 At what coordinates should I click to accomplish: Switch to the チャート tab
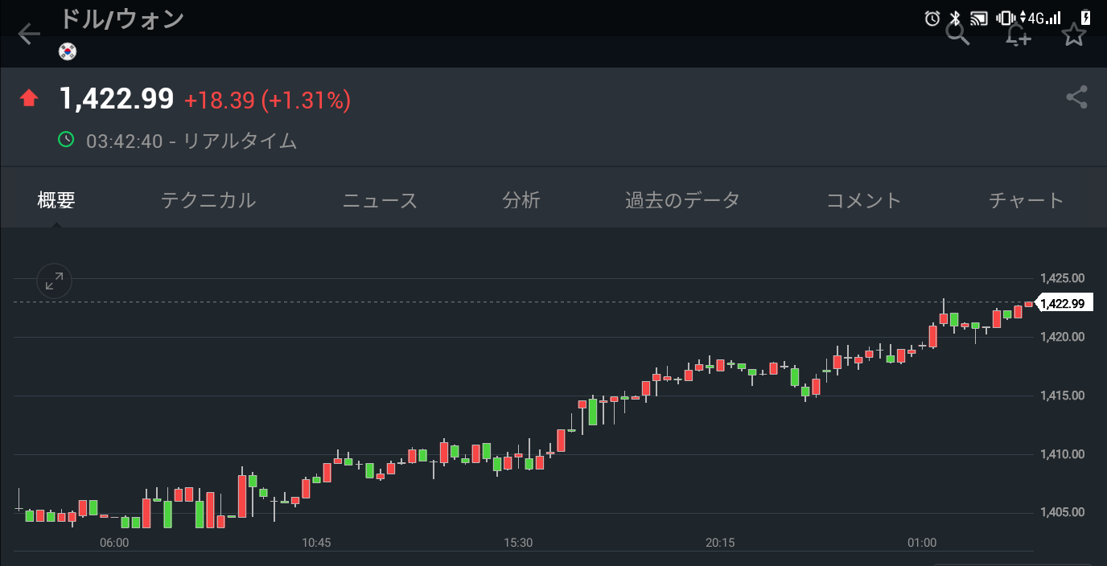click(x=1026, y=200)
